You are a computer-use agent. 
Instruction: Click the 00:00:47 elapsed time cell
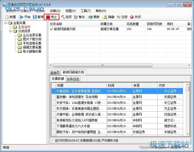coord(176,29)
